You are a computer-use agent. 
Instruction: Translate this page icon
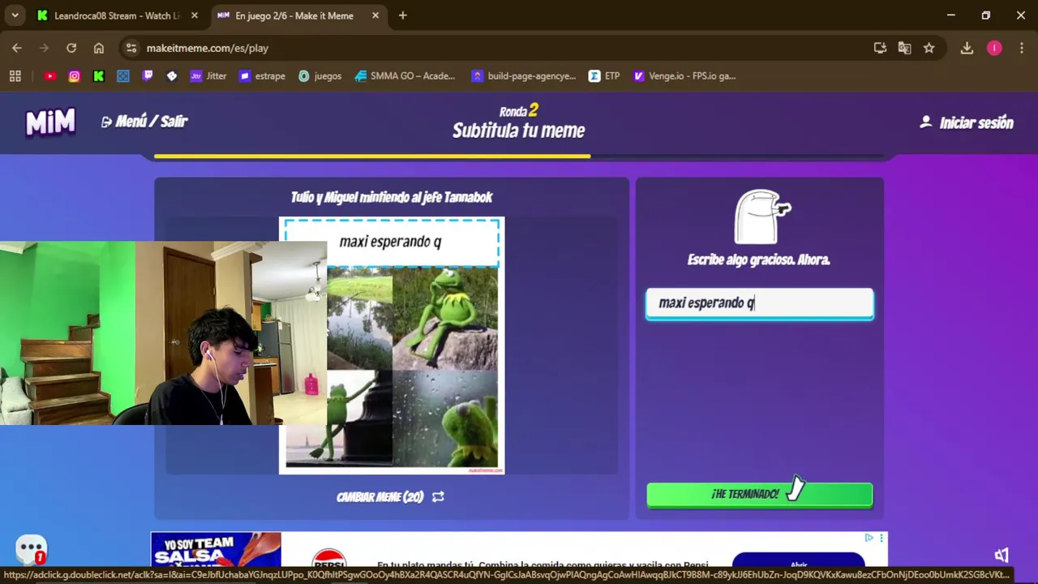(x=904, y=48)
